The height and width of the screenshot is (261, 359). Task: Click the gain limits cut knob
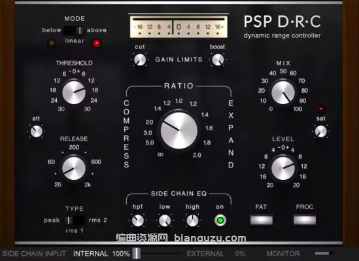140,60
